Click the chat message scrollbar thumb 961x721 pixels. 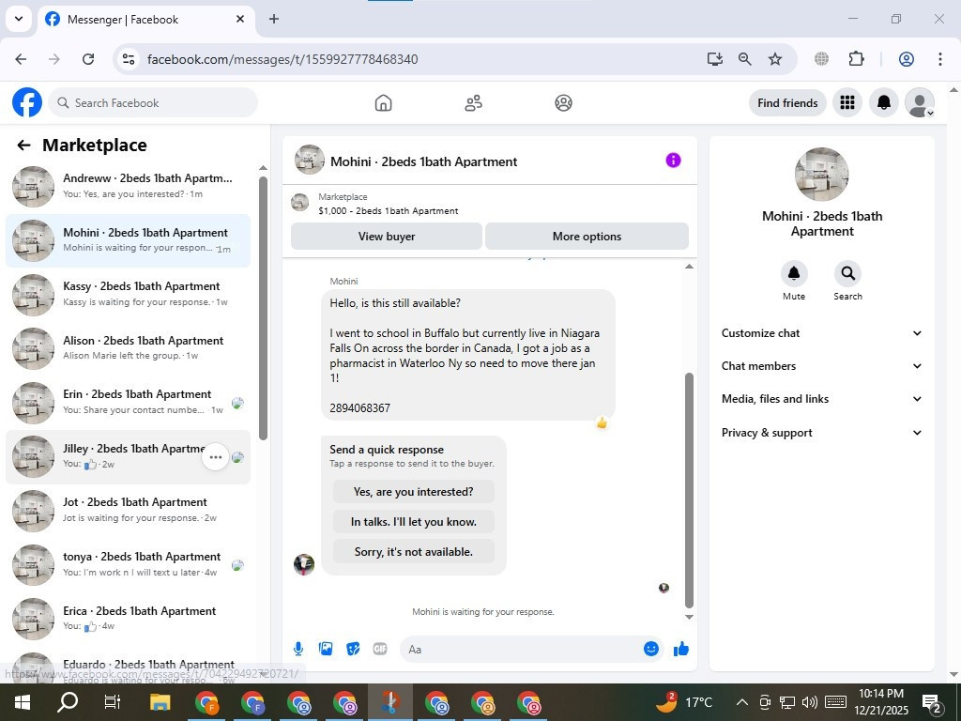pos(689,490)
